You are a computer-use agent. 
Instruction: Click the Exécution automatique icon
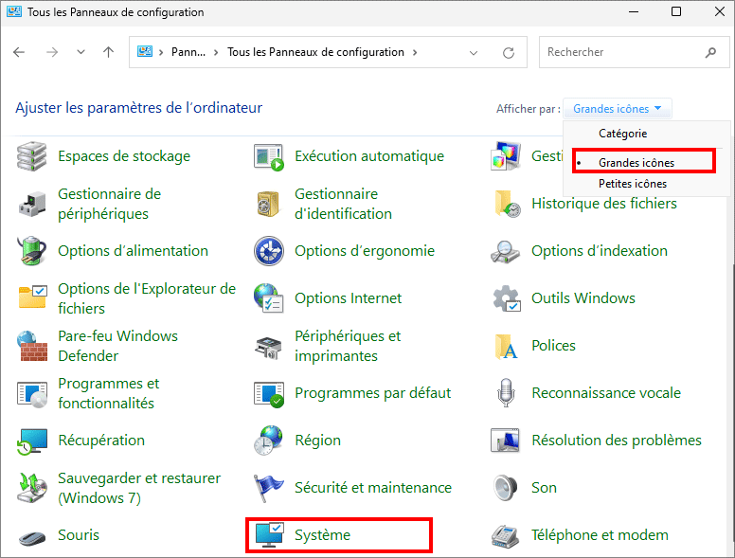[x=269, y=157]
